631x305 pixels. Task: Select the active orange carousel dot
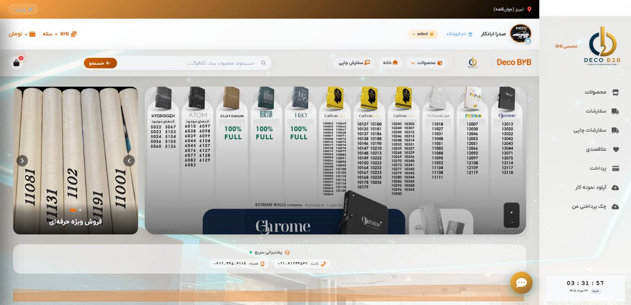73,210
